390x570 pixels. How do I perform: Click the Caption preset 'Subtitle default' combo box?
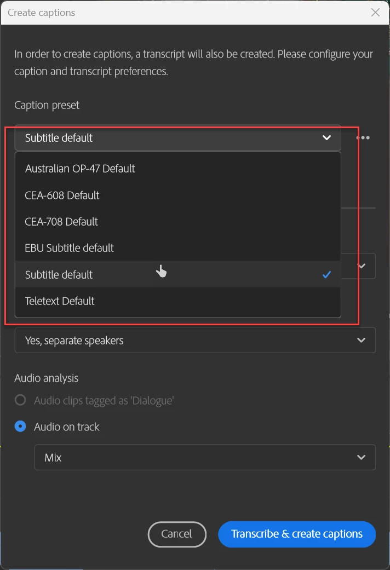click(x=164, y=138)
